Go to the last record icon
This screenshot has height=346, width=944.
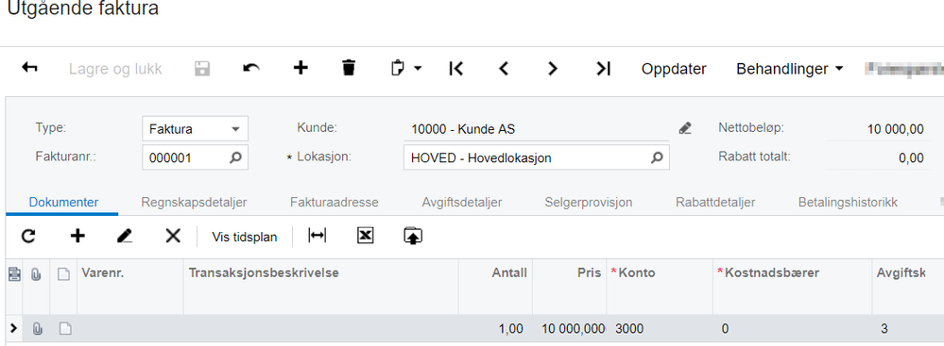(603, 69)
